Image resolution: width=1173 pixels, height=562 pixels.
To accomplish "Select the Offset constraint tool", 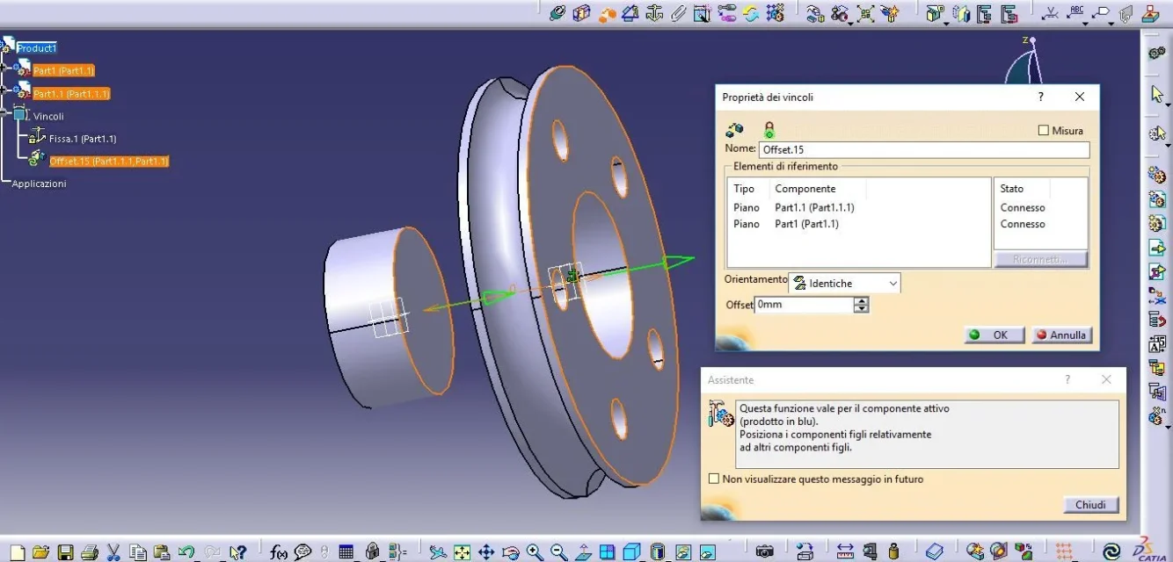I will click(608, 13).
